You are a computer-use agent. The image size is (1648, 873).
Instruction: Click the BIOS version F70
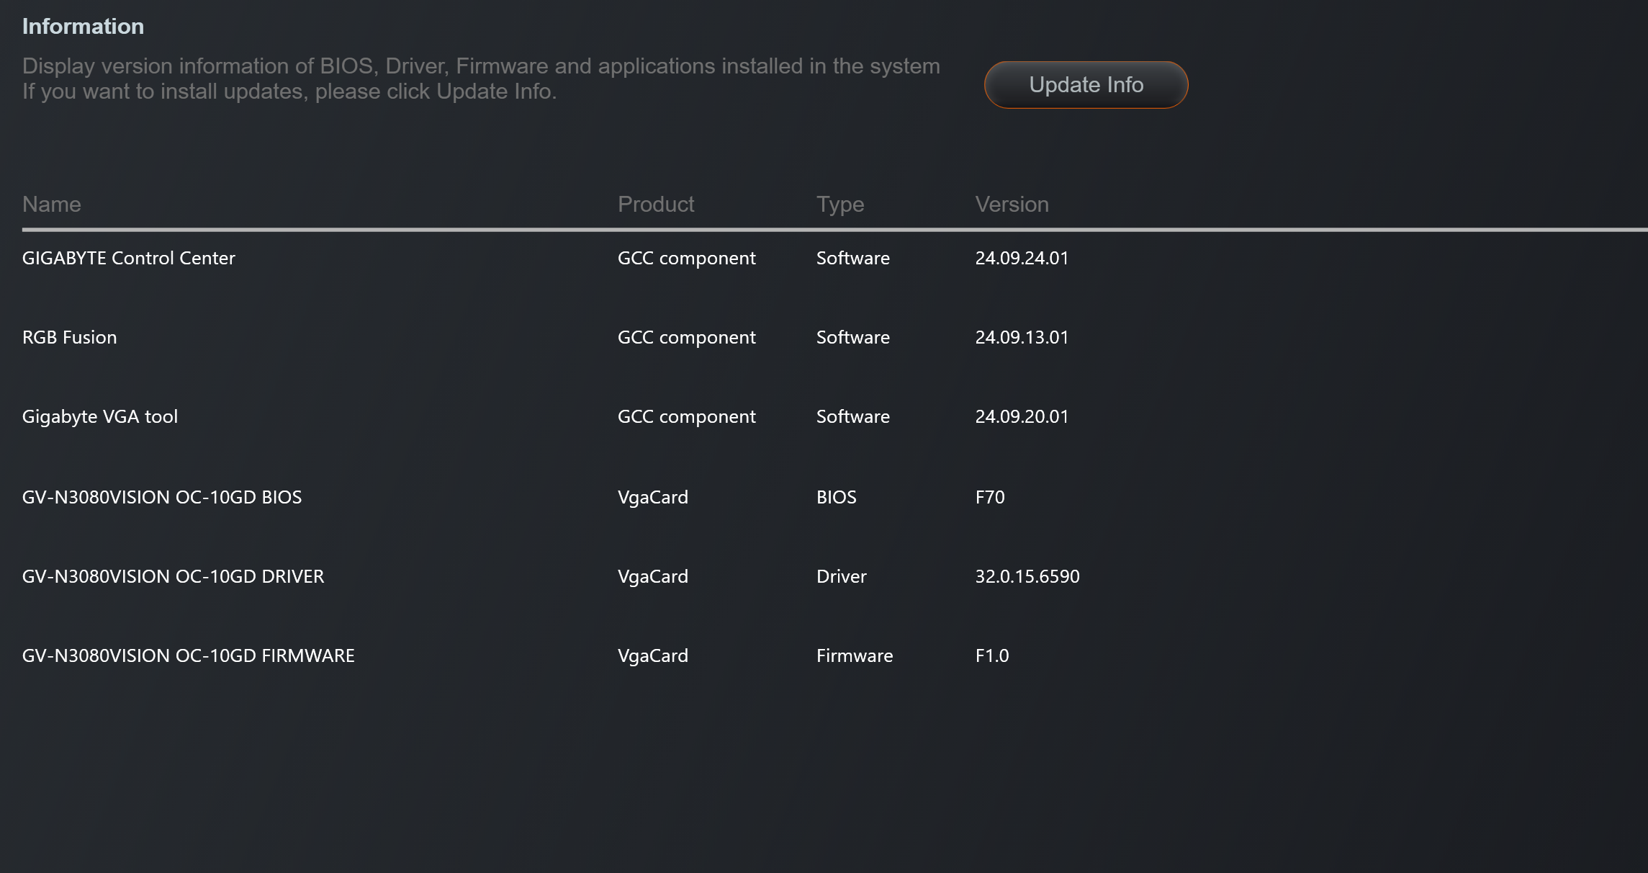(990, 497)
